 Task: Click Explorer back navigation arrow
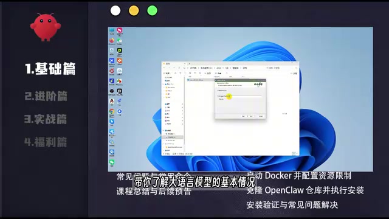point(165,68)
